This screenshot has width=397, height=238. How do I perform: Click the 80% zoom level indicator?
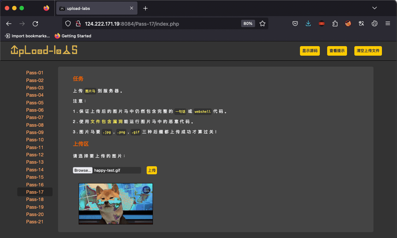click(248, 23)
